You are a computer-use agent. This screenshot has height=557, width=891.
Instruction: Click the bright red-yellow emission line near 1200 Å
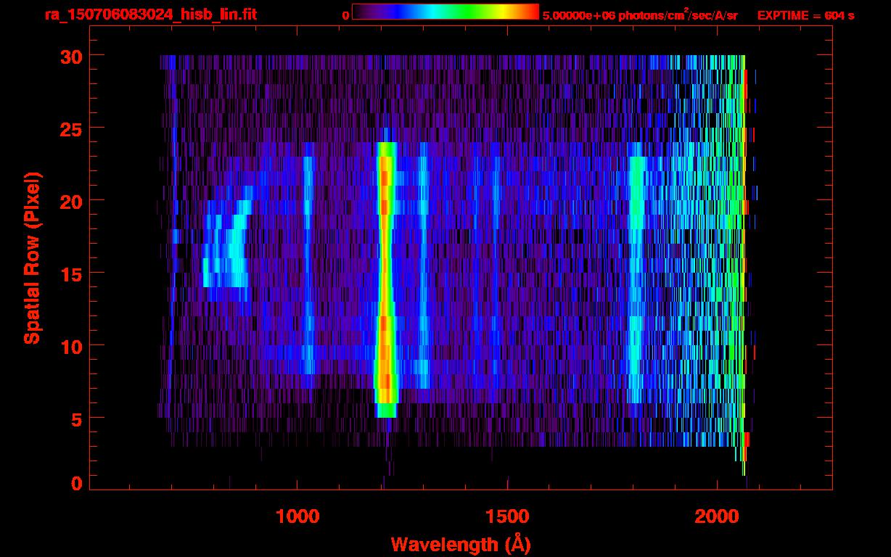pos(385,276)
